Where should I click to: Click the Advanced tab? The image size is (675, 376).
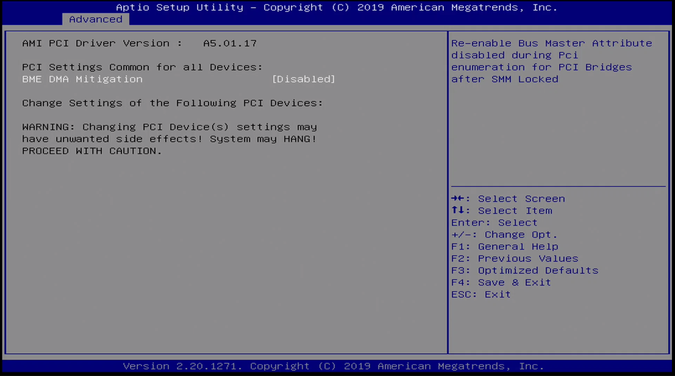[94, 19]
